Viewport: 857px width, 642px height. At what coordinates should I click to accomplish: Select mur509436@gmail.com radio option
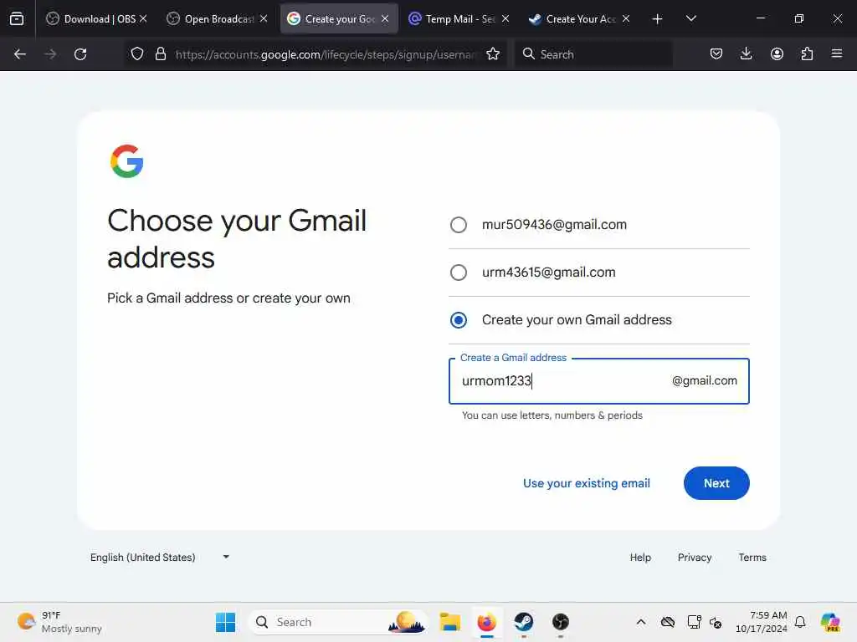(459, 225)
